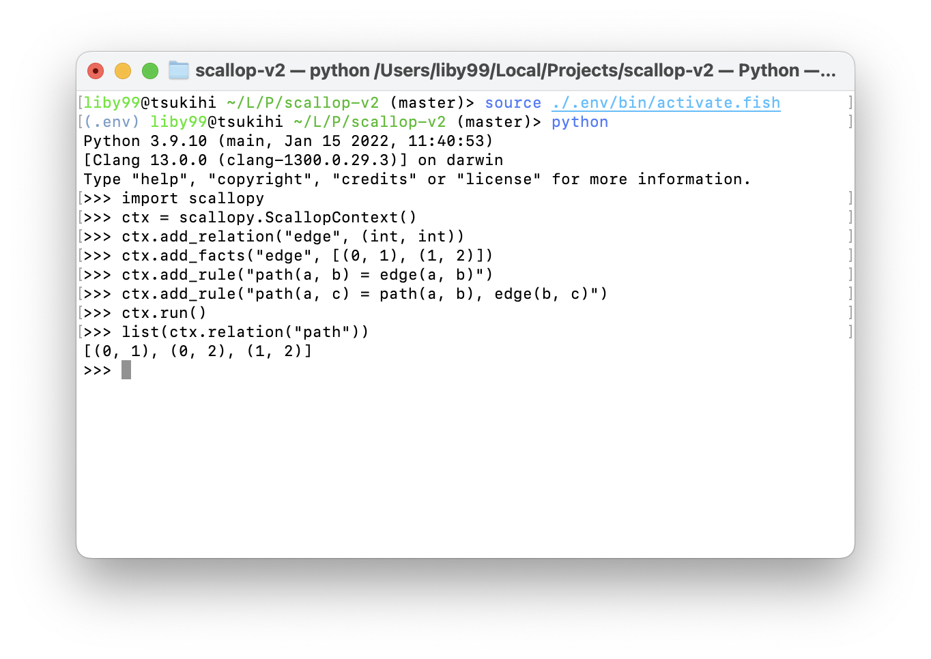Image resolution: width=931 pixels, height=659 pixels.
Task: Click the window title text scallop-v2
Action: (x=240, y=70)
